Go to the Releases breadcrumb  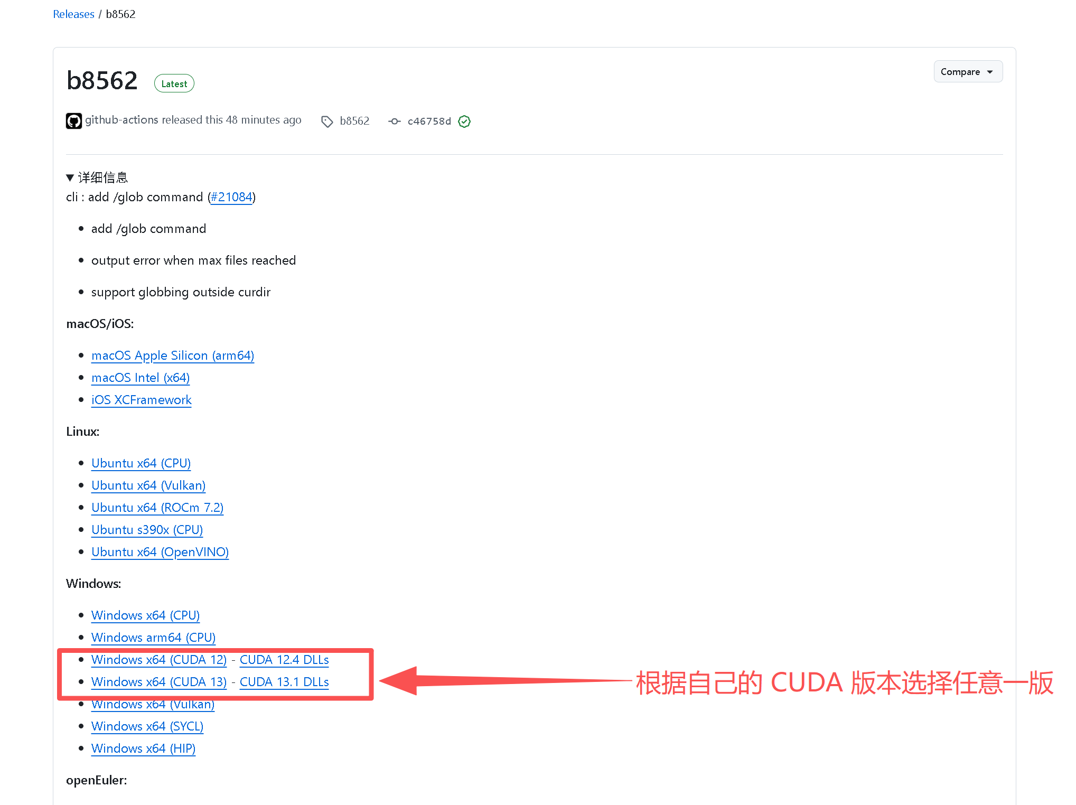(x=73, y=14)
